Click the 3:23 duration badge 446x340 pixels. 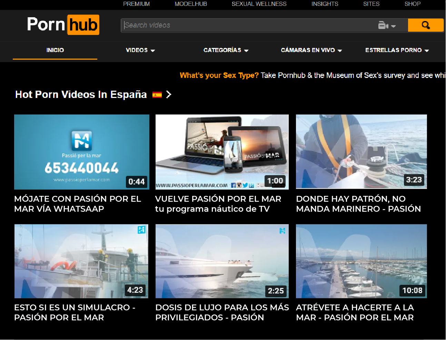point(414,180)
